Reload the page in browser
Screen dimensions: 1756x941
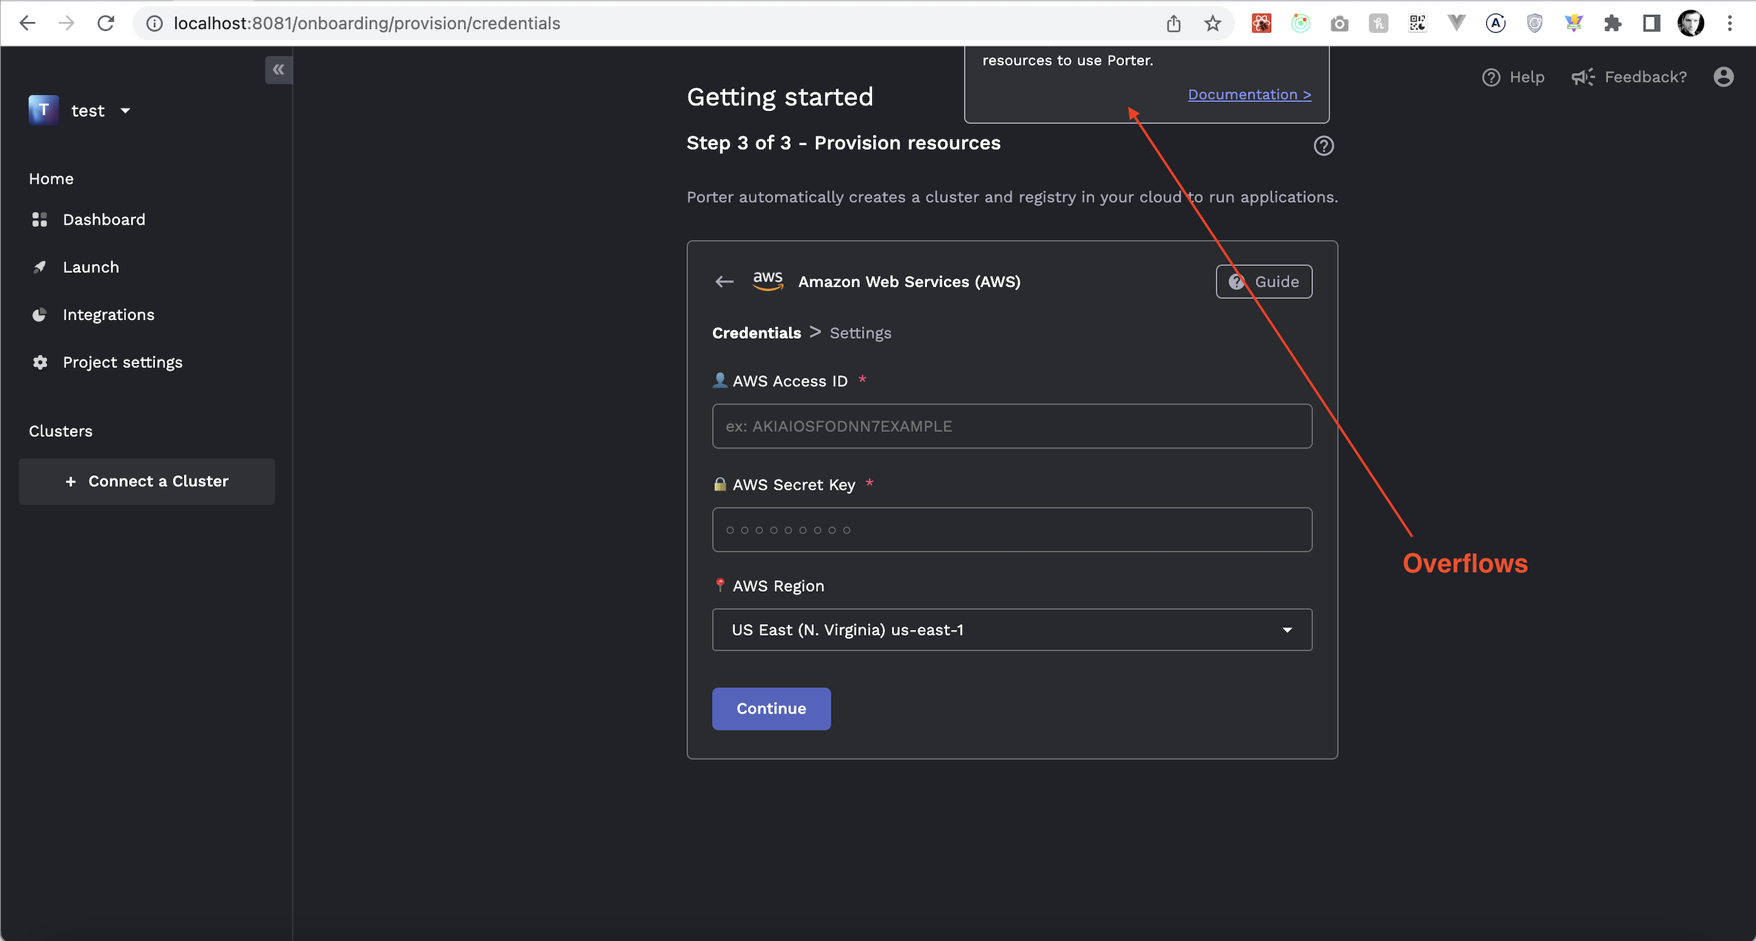tap(106, 24)
